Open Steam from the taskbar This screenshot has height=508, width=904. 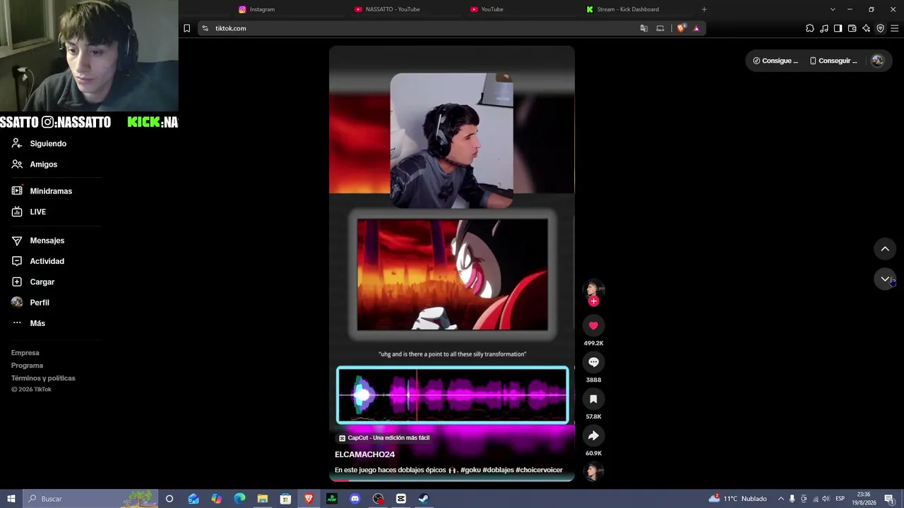(424, 499)
